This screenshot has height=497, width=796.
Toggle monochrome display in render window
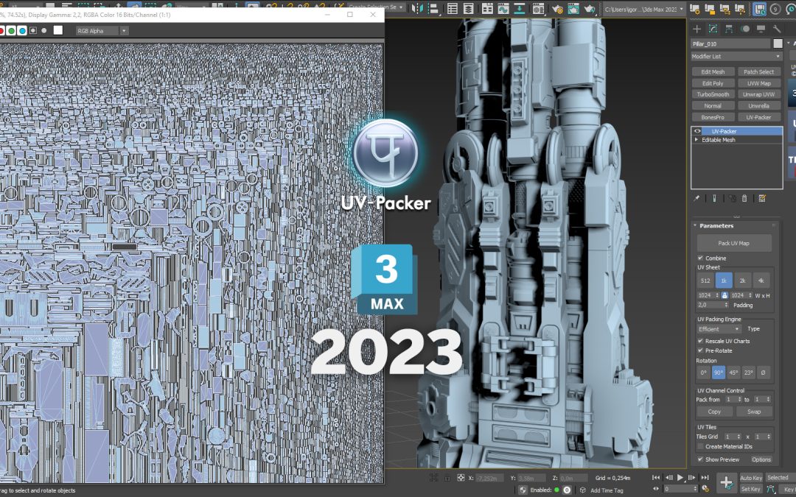(43, 30)
